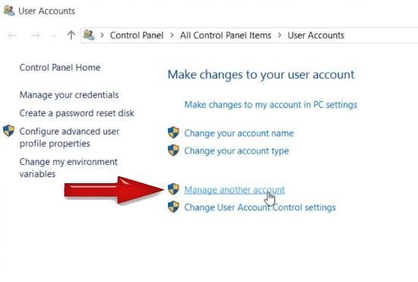Expand chevron after Control Panel breadcrumb

pos(172,35)
